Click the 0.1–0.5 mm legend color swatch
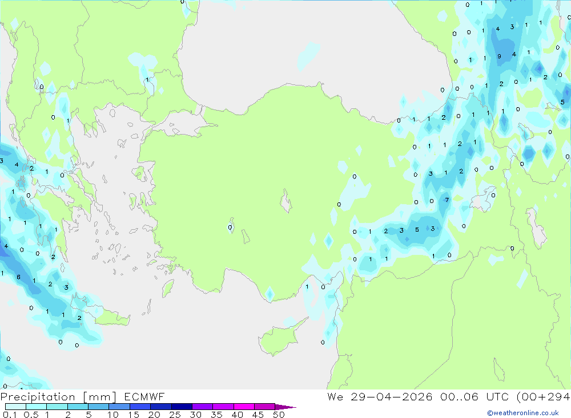571x418 pixels. pyautogui.click(x=15, y=407)
